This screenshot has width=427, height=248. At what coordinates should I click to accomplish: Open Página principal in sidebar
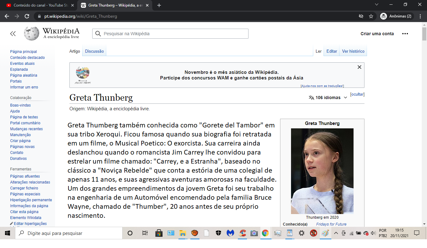[x=23, y=52]
